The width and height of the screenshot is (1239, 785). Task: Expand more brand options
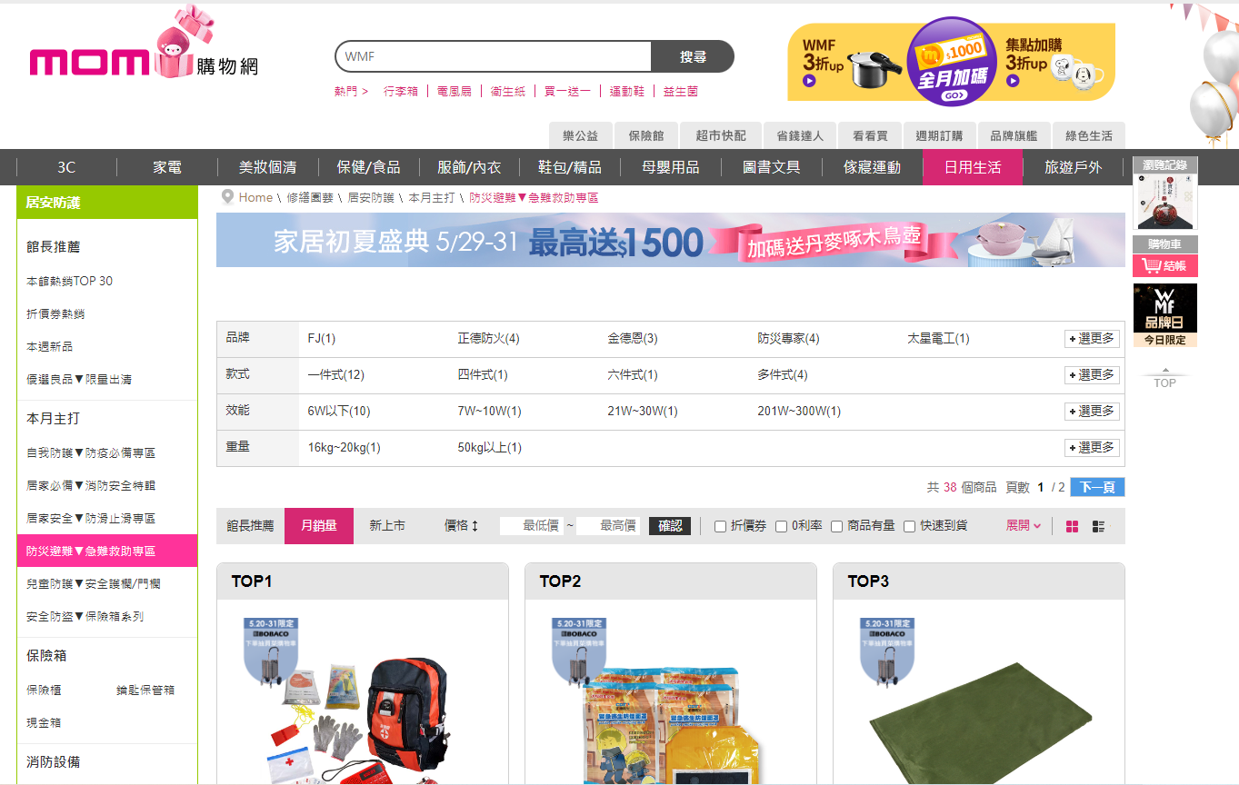pyautogui.click(x=1092, y=339)
